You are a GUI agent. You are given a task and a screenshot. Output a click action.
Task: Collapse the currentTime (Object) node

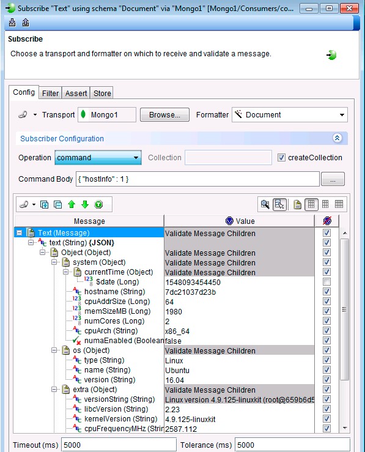click(x=65, y=272)
